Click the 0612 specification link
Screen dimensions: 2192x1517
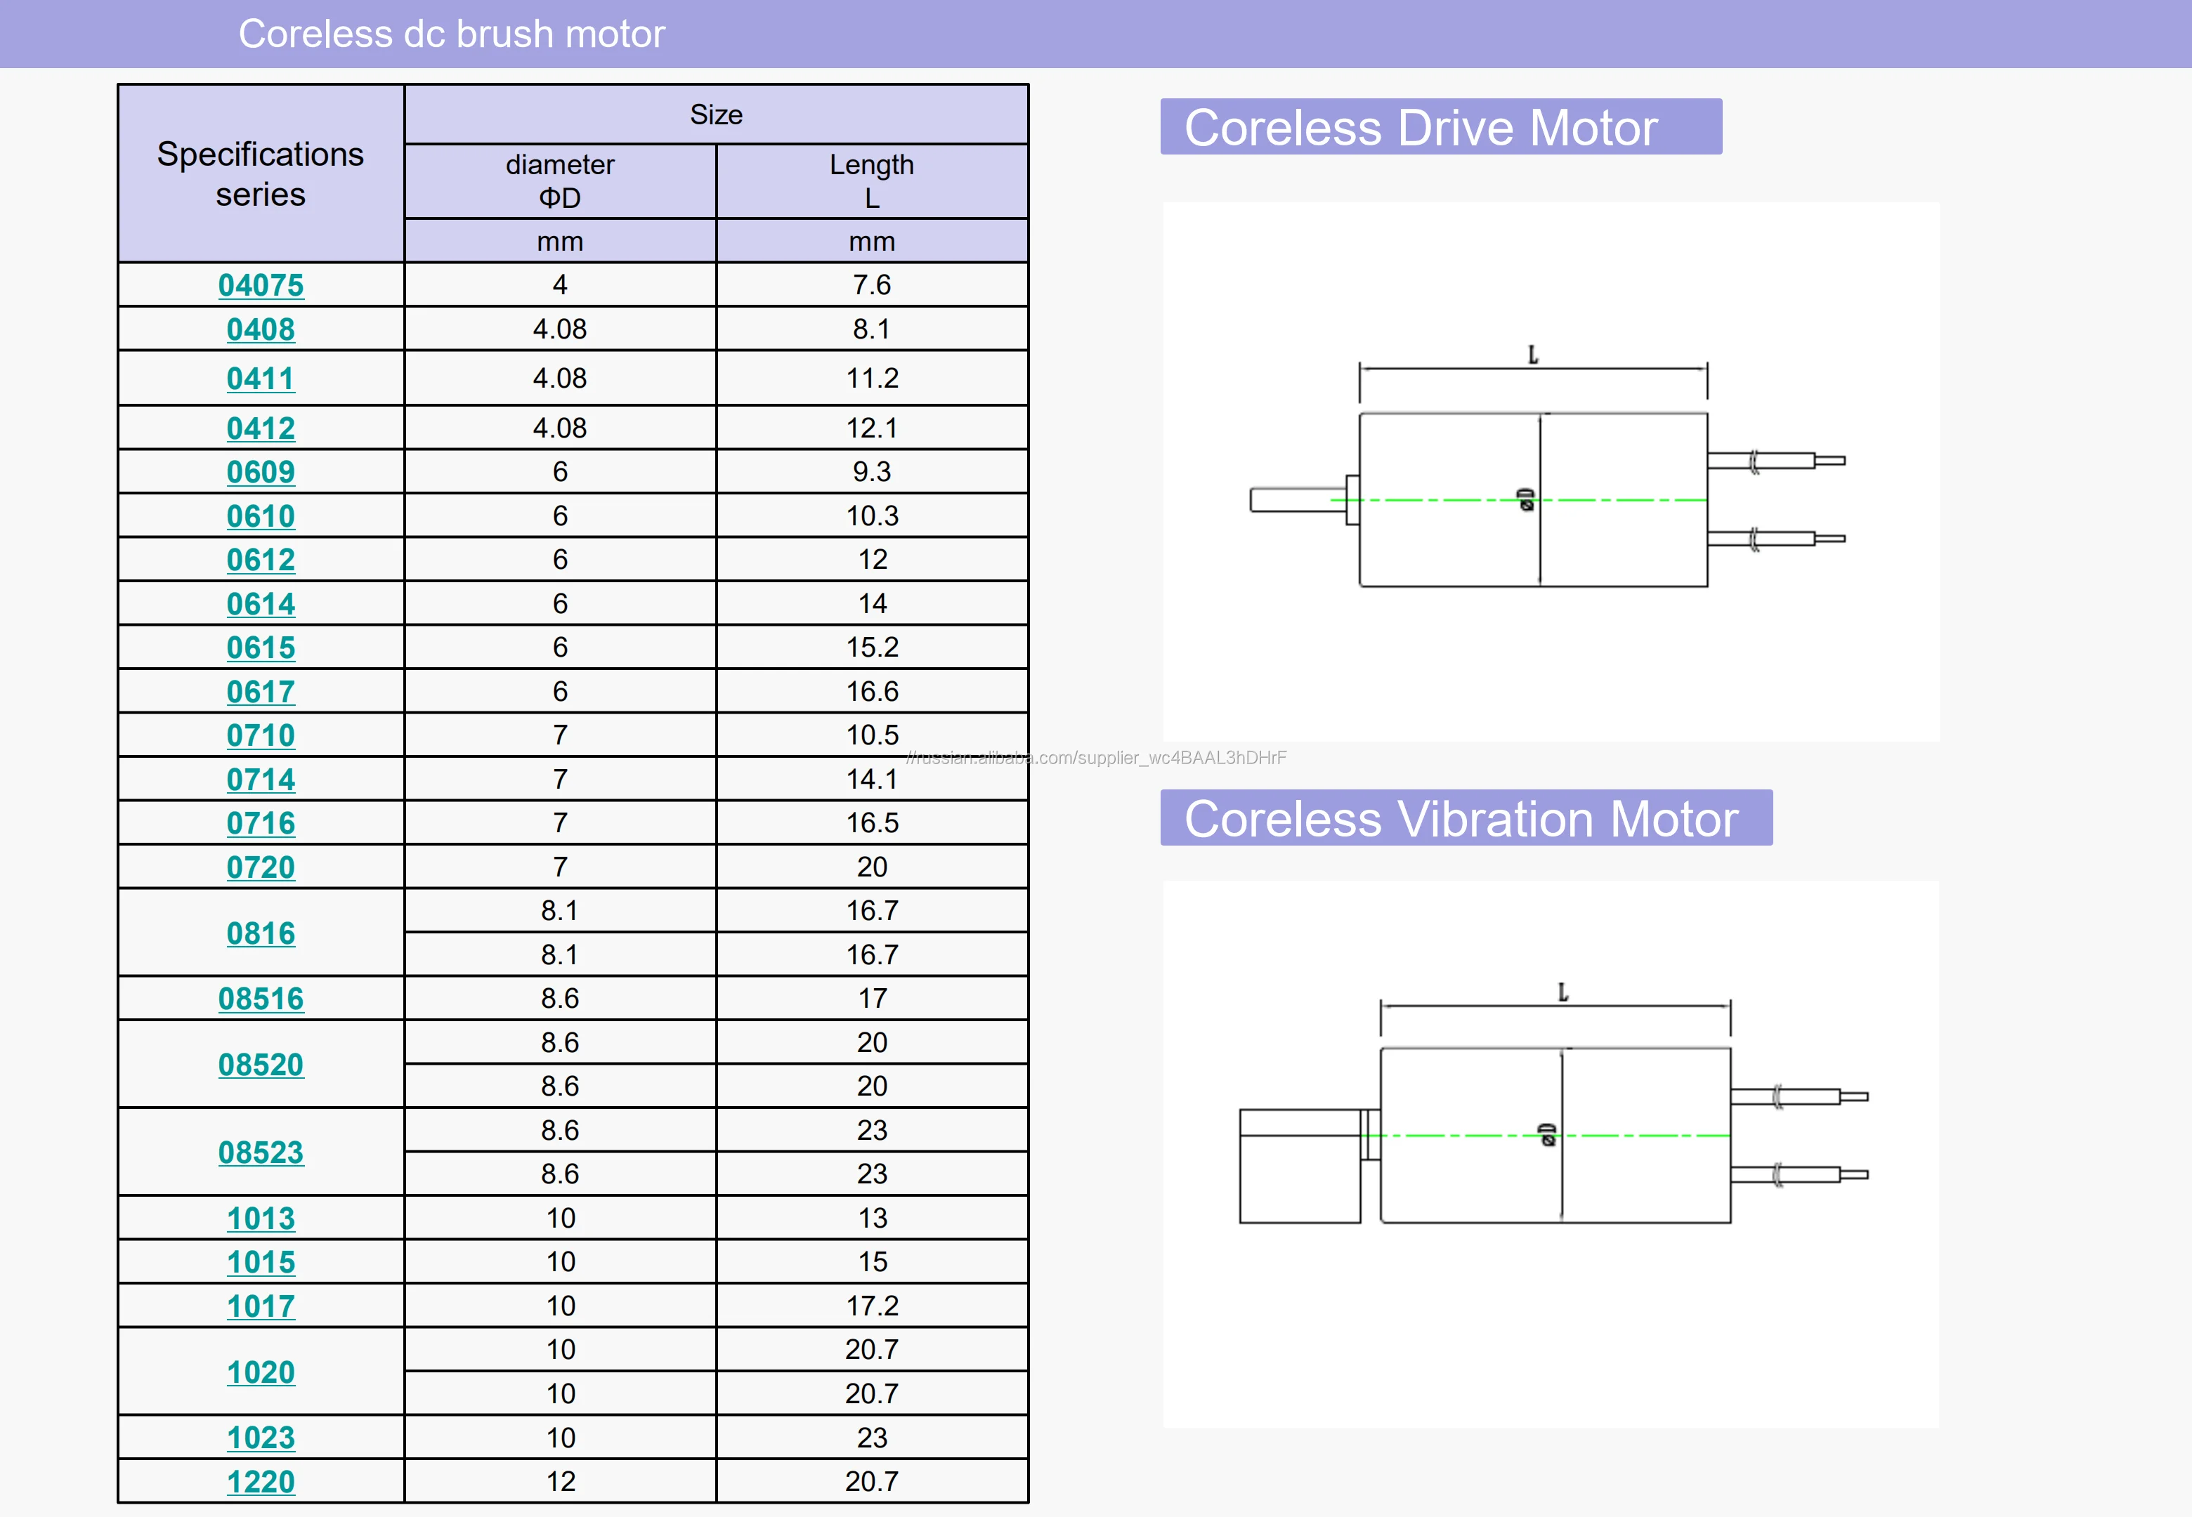[x=261, y=560]
